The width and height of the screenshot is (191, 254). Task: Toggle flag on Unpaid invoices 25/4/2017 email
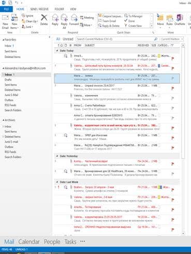tap(172, 89)
